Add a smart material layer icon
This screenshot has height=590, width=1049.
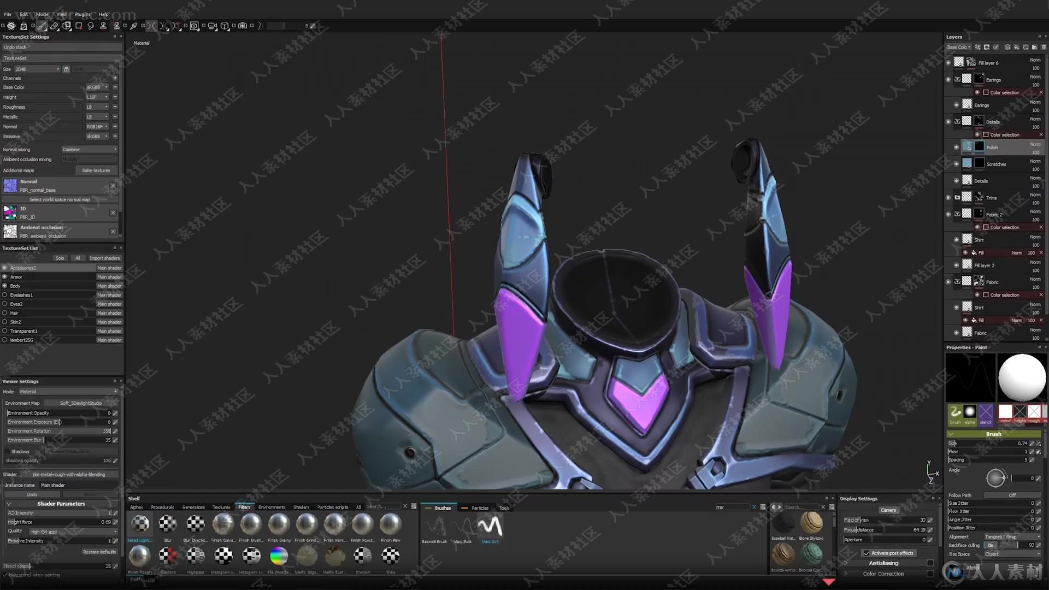pos(1026,47)
